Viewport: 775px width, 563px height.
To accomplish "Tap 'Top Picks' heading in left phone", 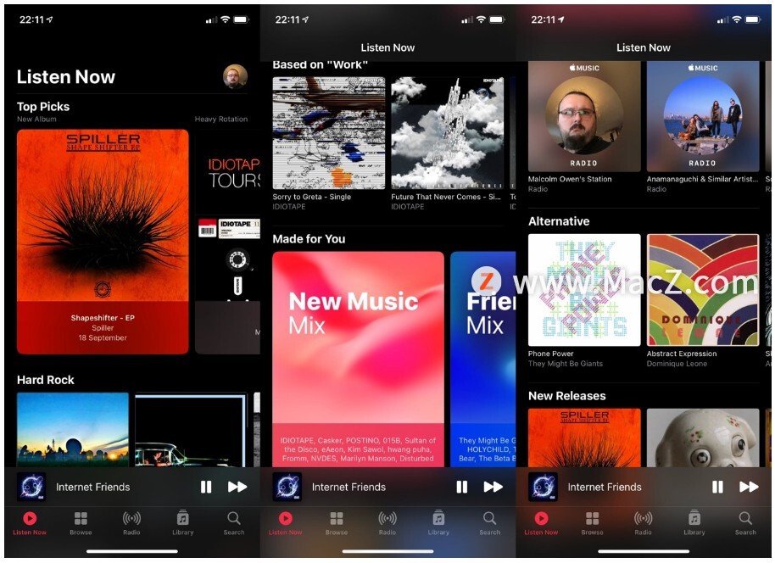I will tap(43, 106).
